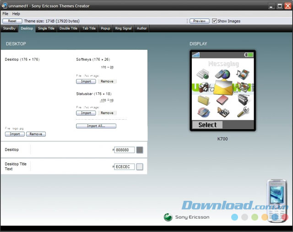Click the yellow folder file manager icon
The height and width of the screenshot is (232, 293).
(203, 100)
